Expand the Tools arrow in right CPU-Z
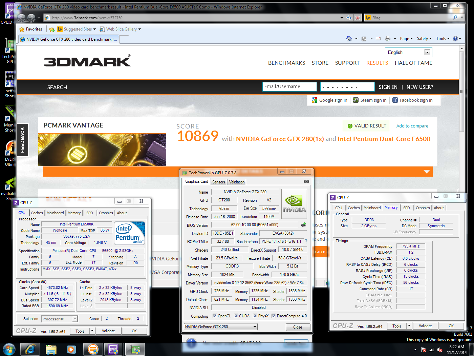 click(x=409, y=326)
